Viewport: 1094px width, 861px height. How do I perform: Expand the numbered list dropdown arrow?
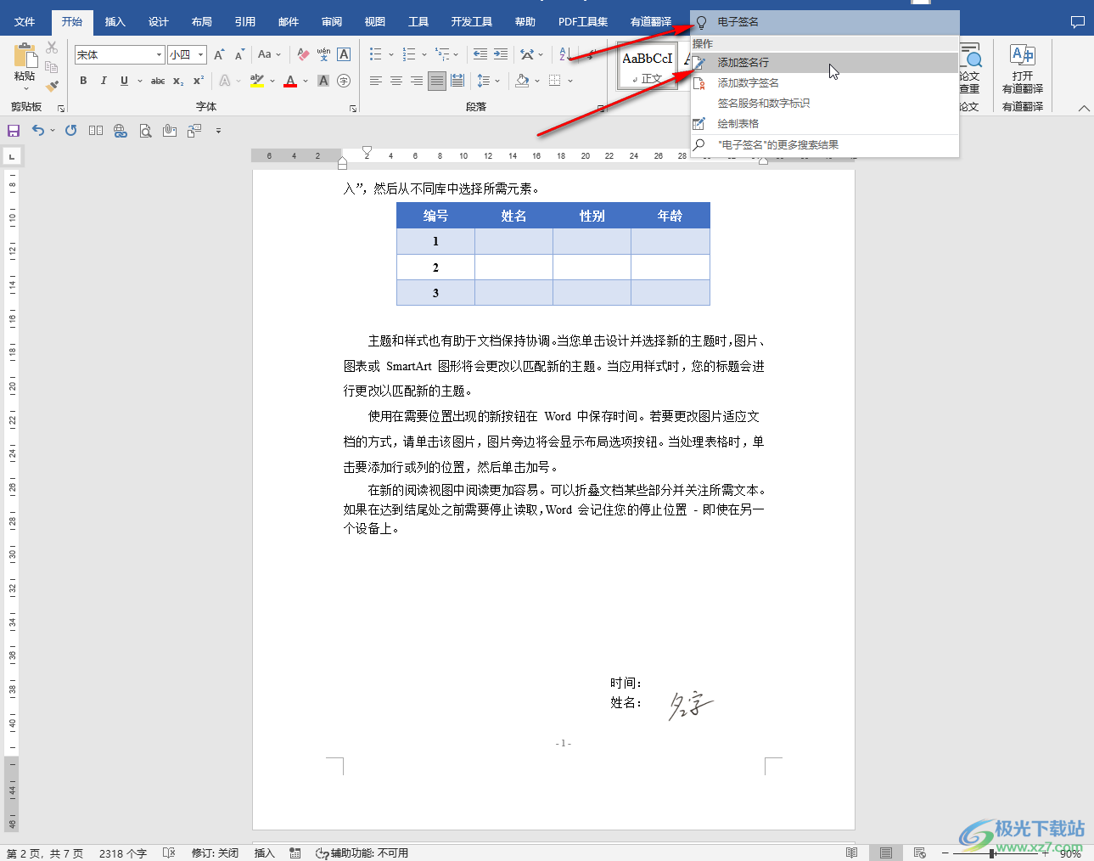[x=424, y=55]
